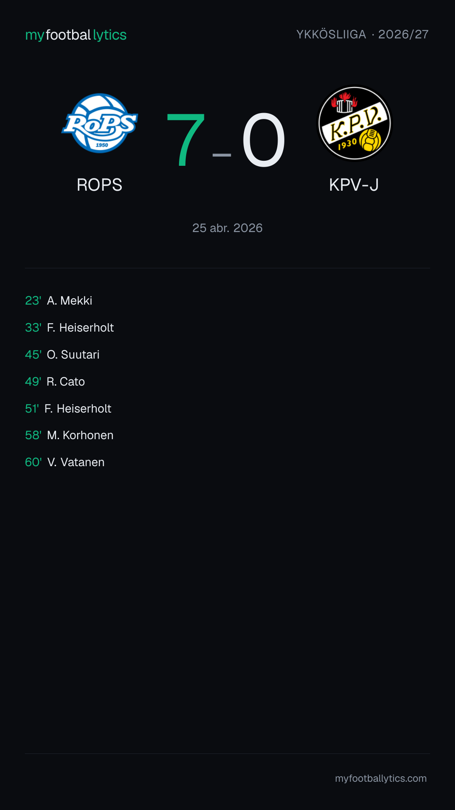Open F. Heiserholt's 51' goal entry
Screen dimensions: 455x810
click(x=68, y=408)
